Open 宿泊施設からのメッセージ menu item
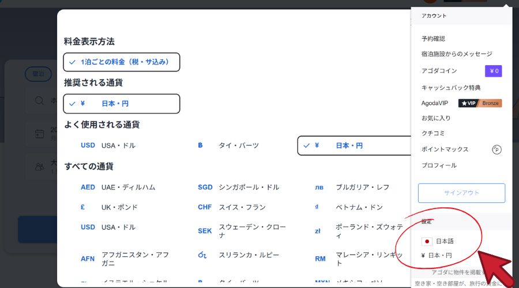The image size is (519, 288). (x=457, y=54)
